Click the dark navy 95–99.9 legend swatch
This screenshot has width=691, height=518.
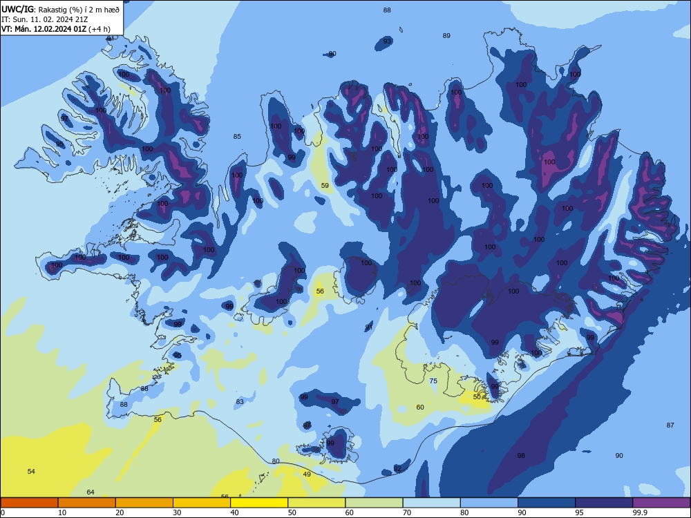604,503
